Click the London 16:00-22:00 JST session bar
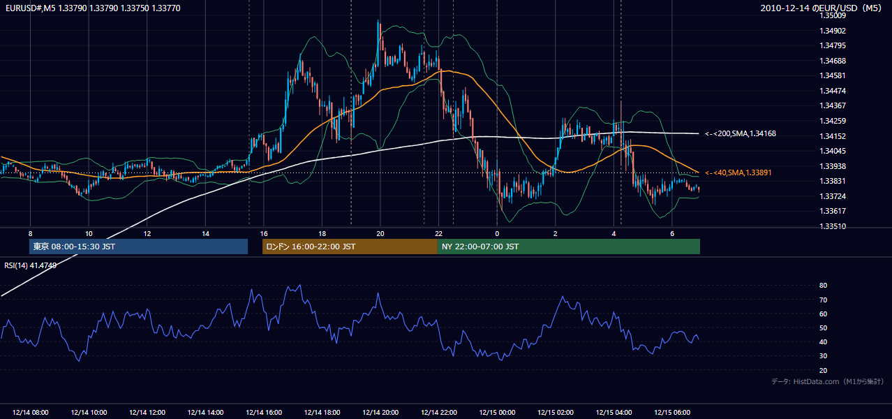 [350, 247]
